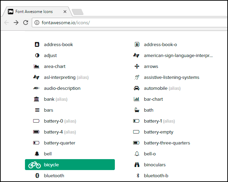This screenshot has width=228, height=182.
Task: Open the battery-4 alias link
Action: (60, 132)
